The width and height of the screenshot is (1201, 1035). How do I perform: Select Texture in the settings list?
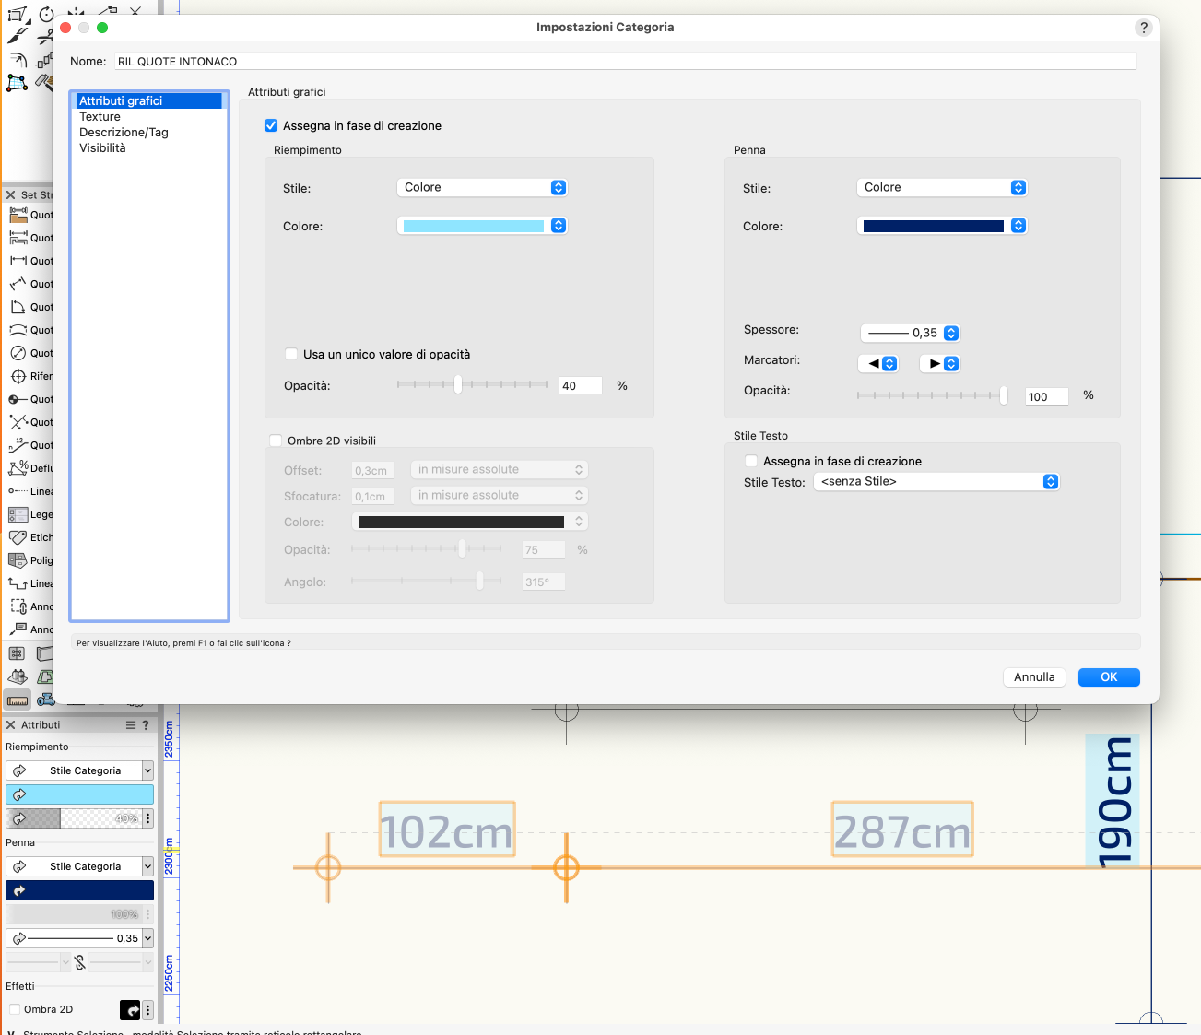click(100, 117)
